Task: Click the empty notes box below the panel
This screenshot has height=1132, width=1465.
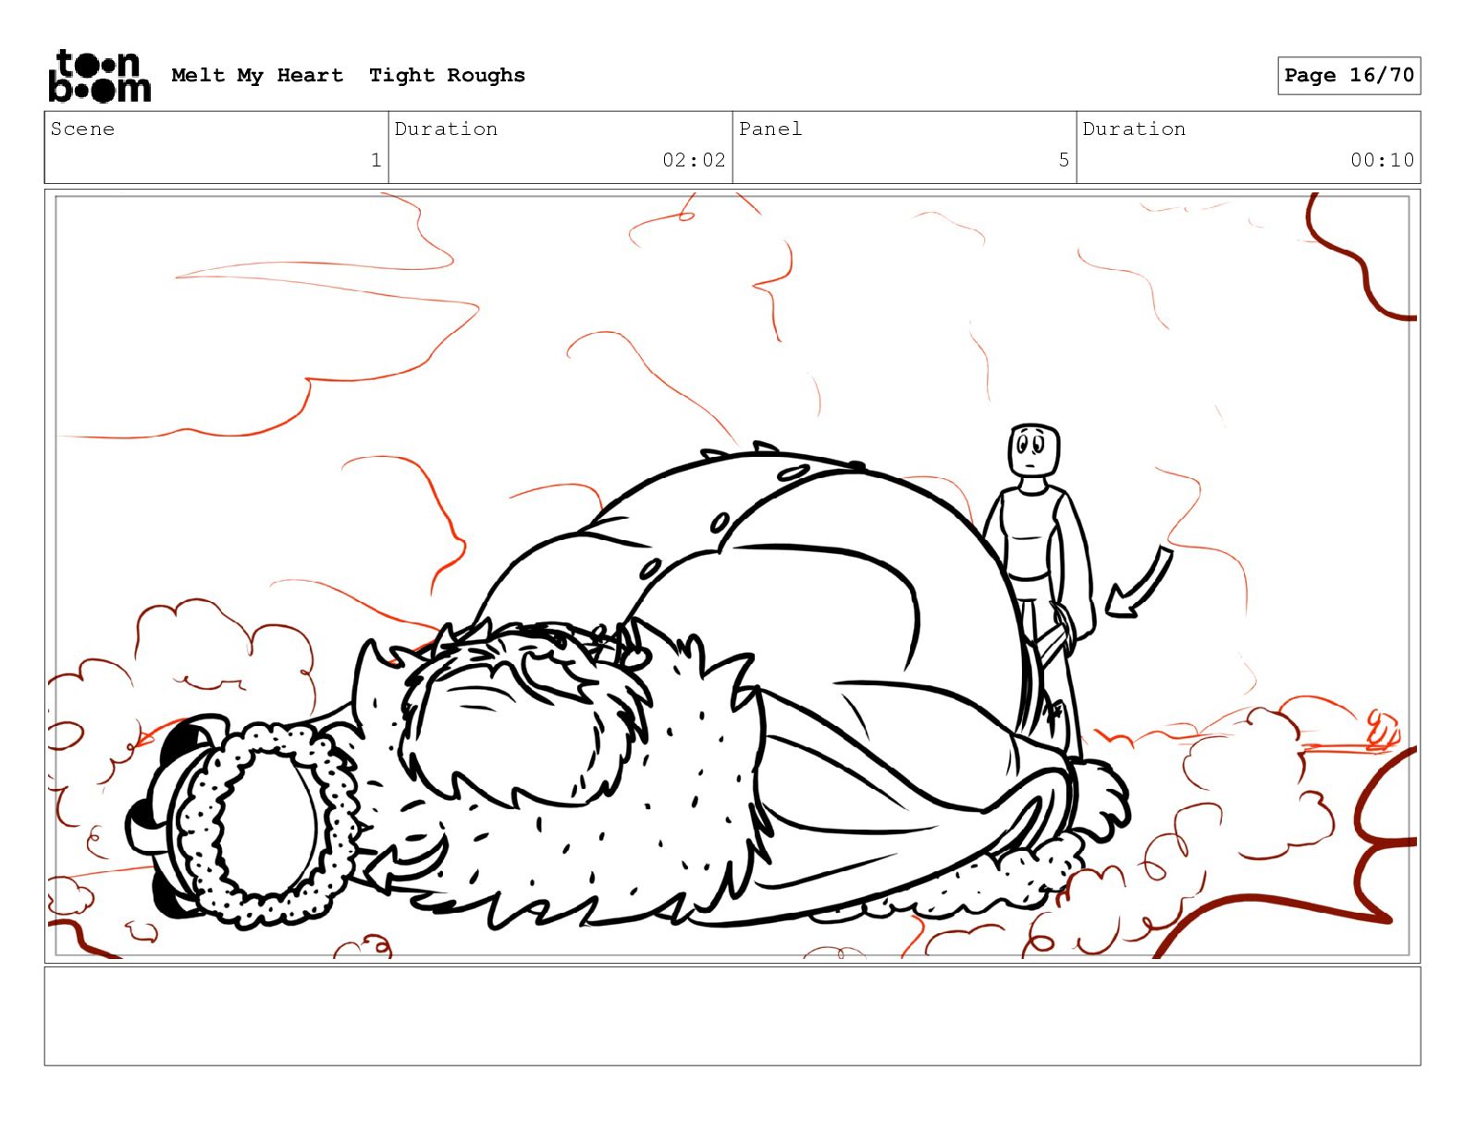Action: click(732, 1015)
